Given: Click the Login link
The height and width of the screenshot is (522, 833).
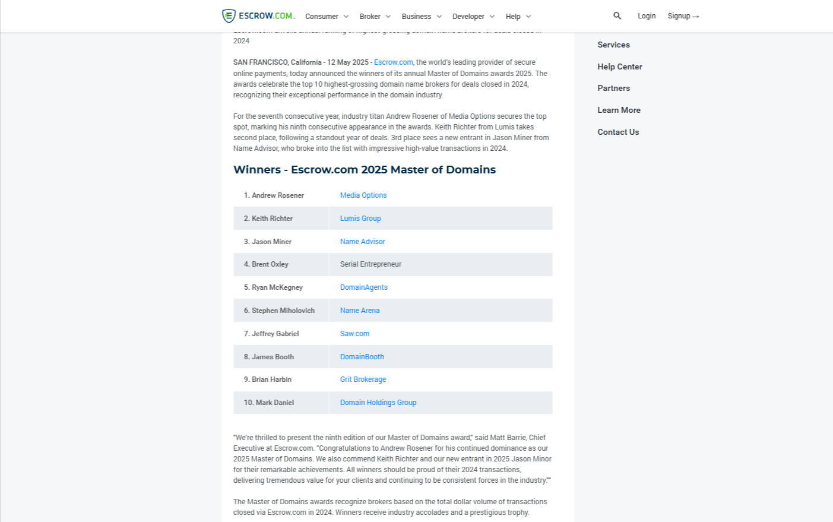Looking at the screenshot, I should pyautogui.click(x=647, y=16).
